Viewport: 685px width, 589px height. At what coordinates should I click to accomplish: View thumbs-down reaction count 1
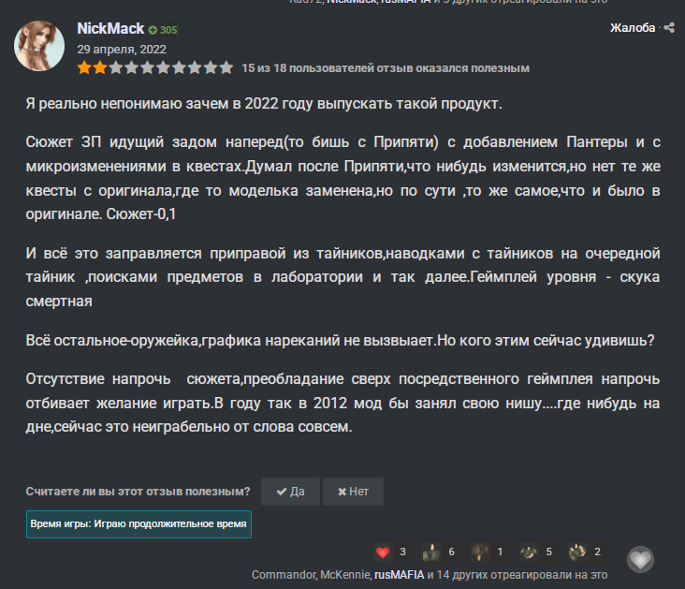pos(501,552)
